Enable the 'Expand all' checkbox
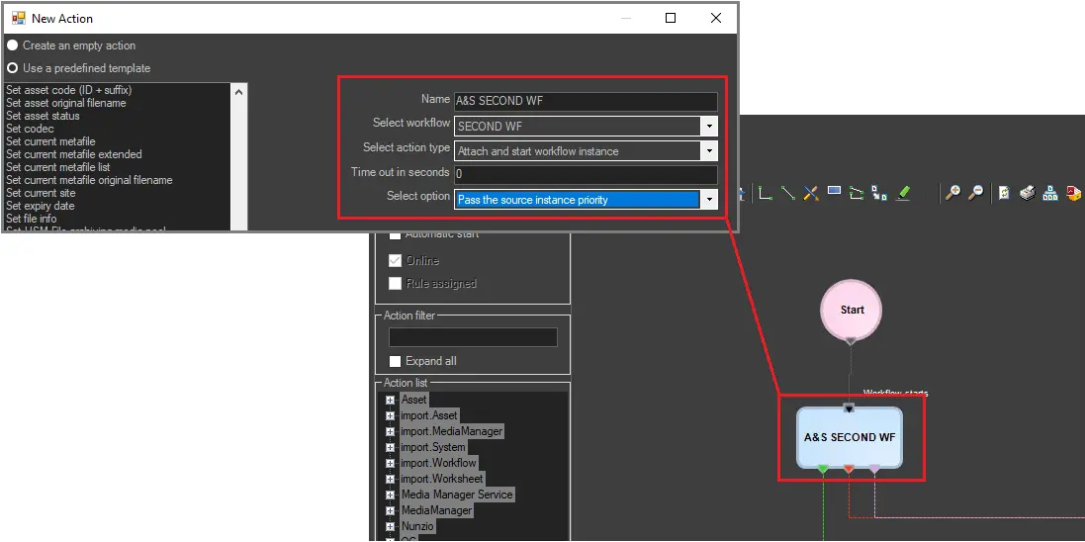 pyautogui.click(x=396, y=361)
